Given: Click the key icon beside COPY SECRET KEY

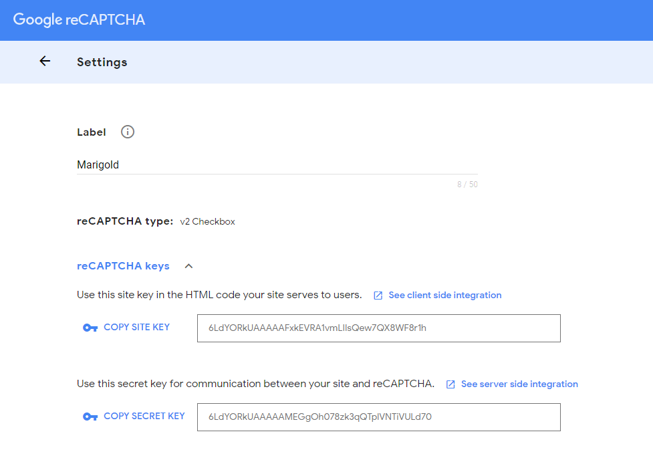Looking at the screenshot, I should pyautogui.click(x=90, y=417).
